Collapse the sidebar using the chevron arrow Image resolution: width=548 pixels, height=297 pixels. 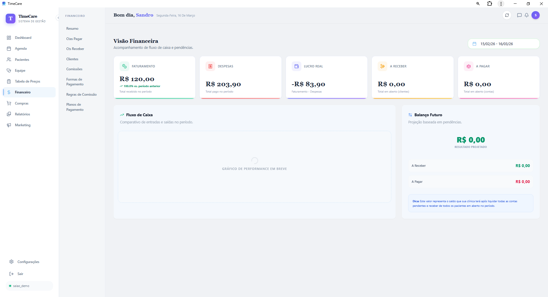pyautogui.click(x=58, y=18)
